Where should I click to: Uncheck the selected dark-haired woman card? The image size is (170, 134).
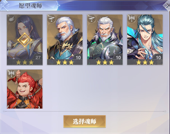tap(25, 40)
